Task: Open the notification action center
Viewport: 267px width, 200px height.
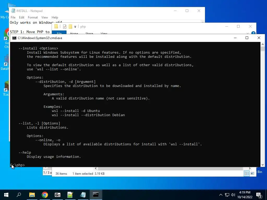Action: (x=259, y=195)
